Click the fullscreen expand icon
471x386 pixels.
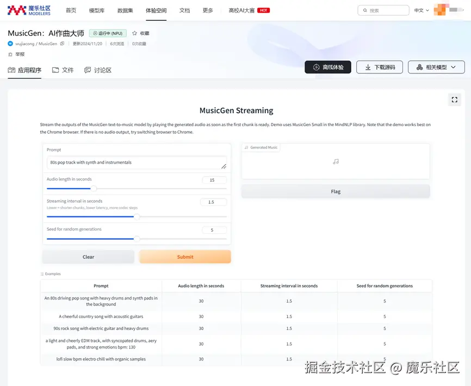[x=455, y=99]
